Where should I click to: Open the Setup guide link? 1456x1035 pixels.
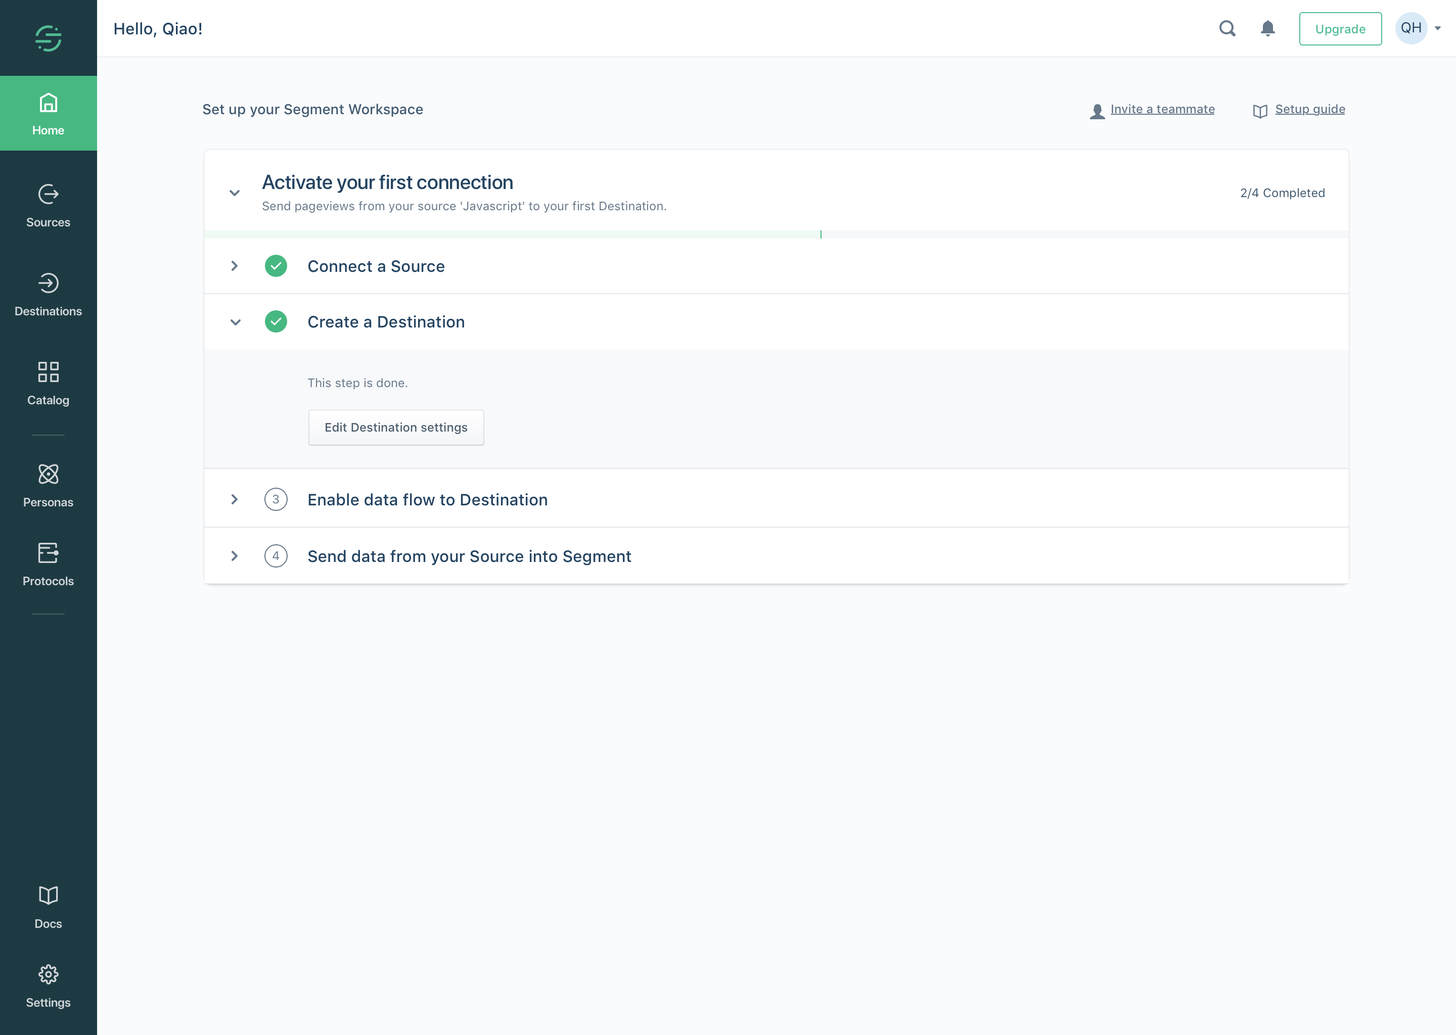tap(1310, 109)
